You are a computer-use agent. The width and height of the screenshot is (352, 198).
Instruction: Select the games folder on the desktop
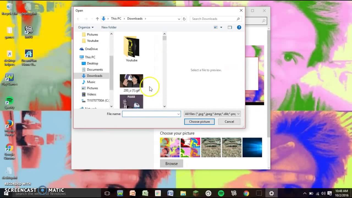click(x=9, y=33)
